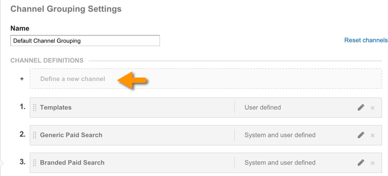This screenshot has width=388, height=176.
Task: Select the Generic Paid Search row
Action: tap(206, 135)
